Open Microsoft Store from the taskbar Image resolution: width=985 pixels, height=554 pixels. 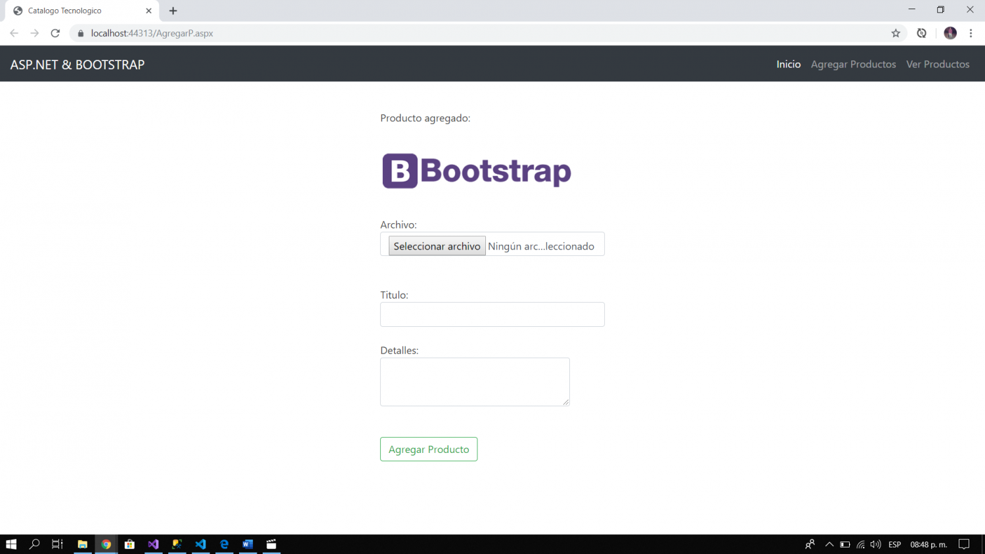pos(130,544)
